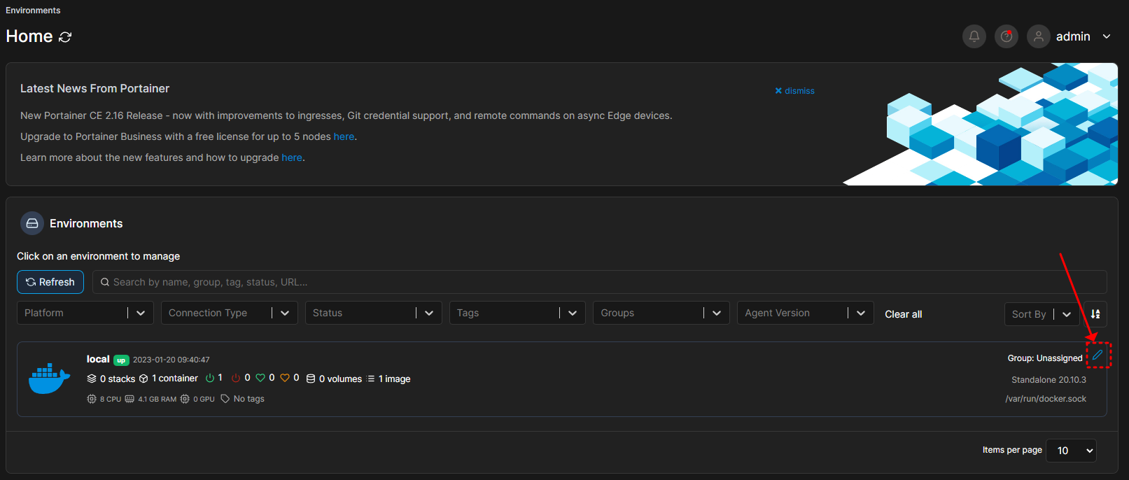The width and height of the screenshot is (1129, 480).
Task: Edit the local environment with pencil icon
Action: [x=1098, y=355]
